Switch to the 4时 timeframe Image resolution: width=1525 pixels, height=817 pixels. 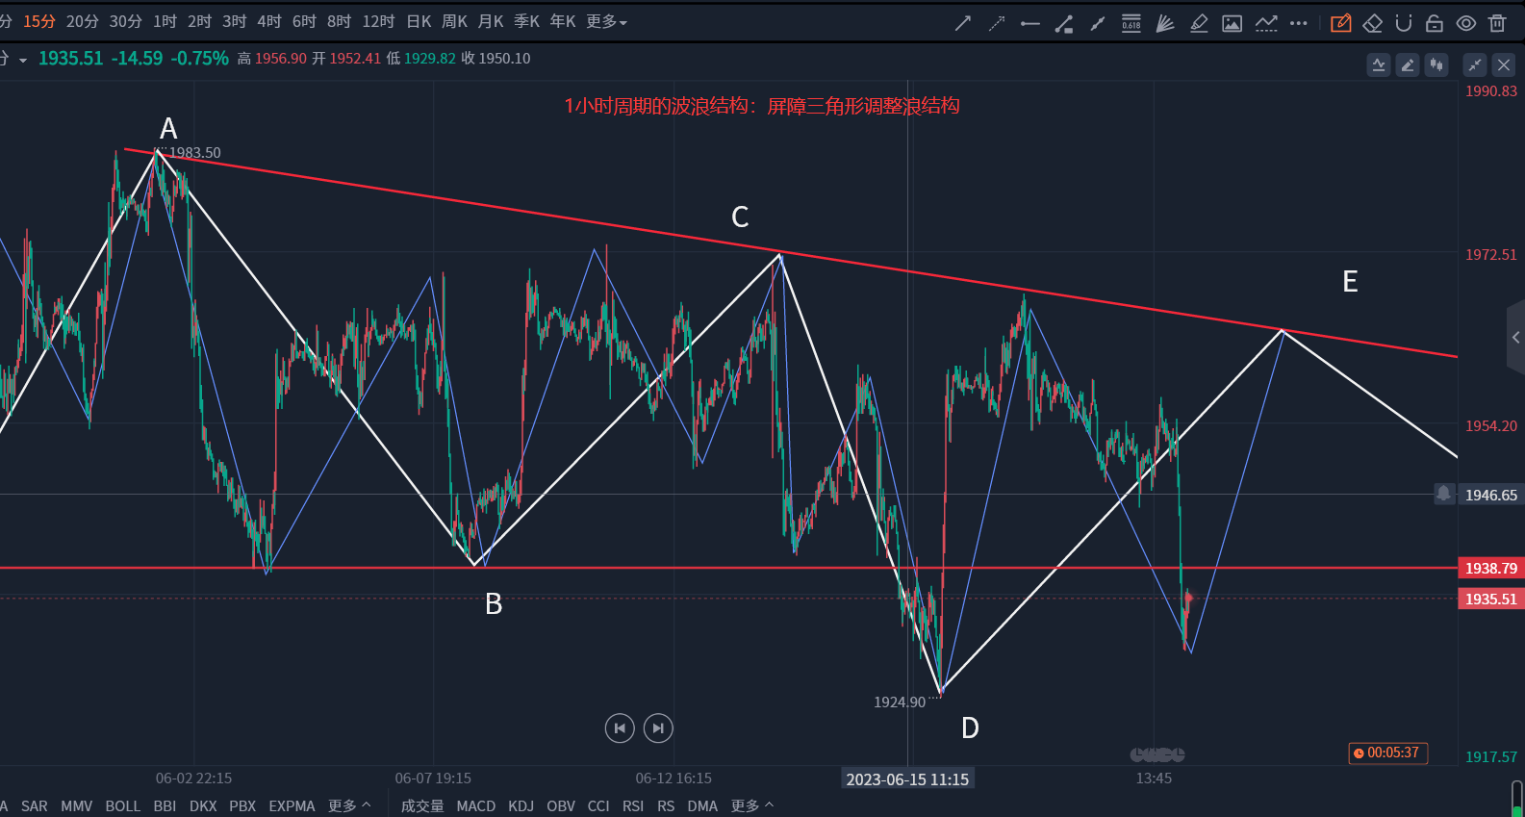coord(269,21)
